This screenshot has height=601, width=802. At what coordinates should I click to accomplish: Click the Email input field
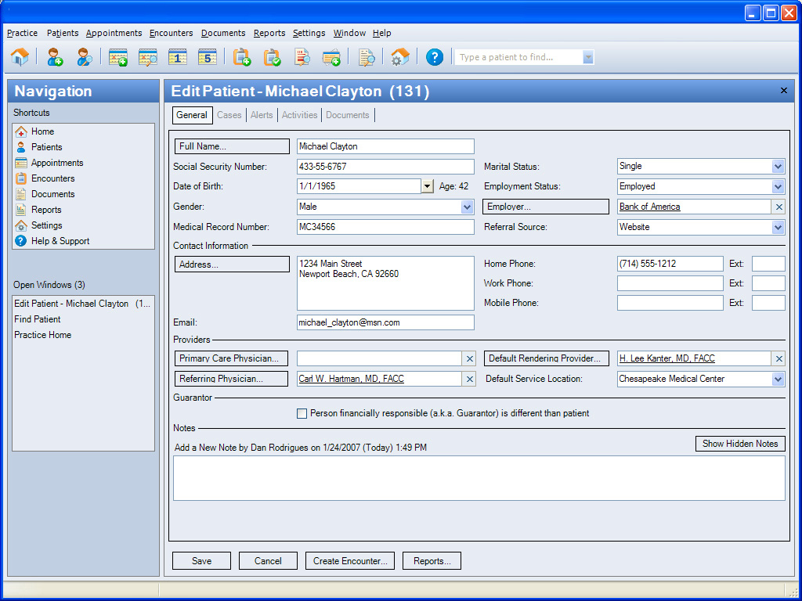385,322
